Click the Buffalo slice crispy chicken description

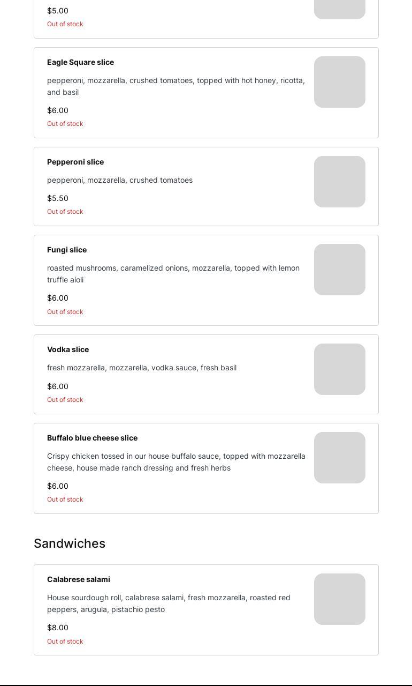[176, 462]
